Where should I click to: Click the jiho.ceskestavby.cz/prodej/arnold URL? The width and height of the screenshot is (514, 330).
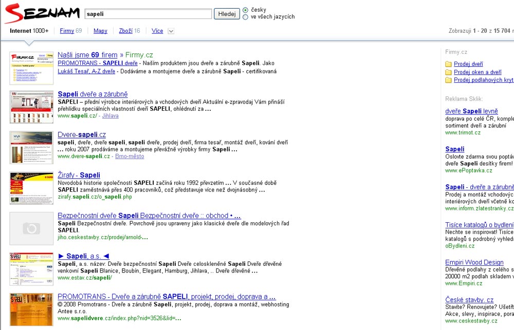click(x=103, y=237)
